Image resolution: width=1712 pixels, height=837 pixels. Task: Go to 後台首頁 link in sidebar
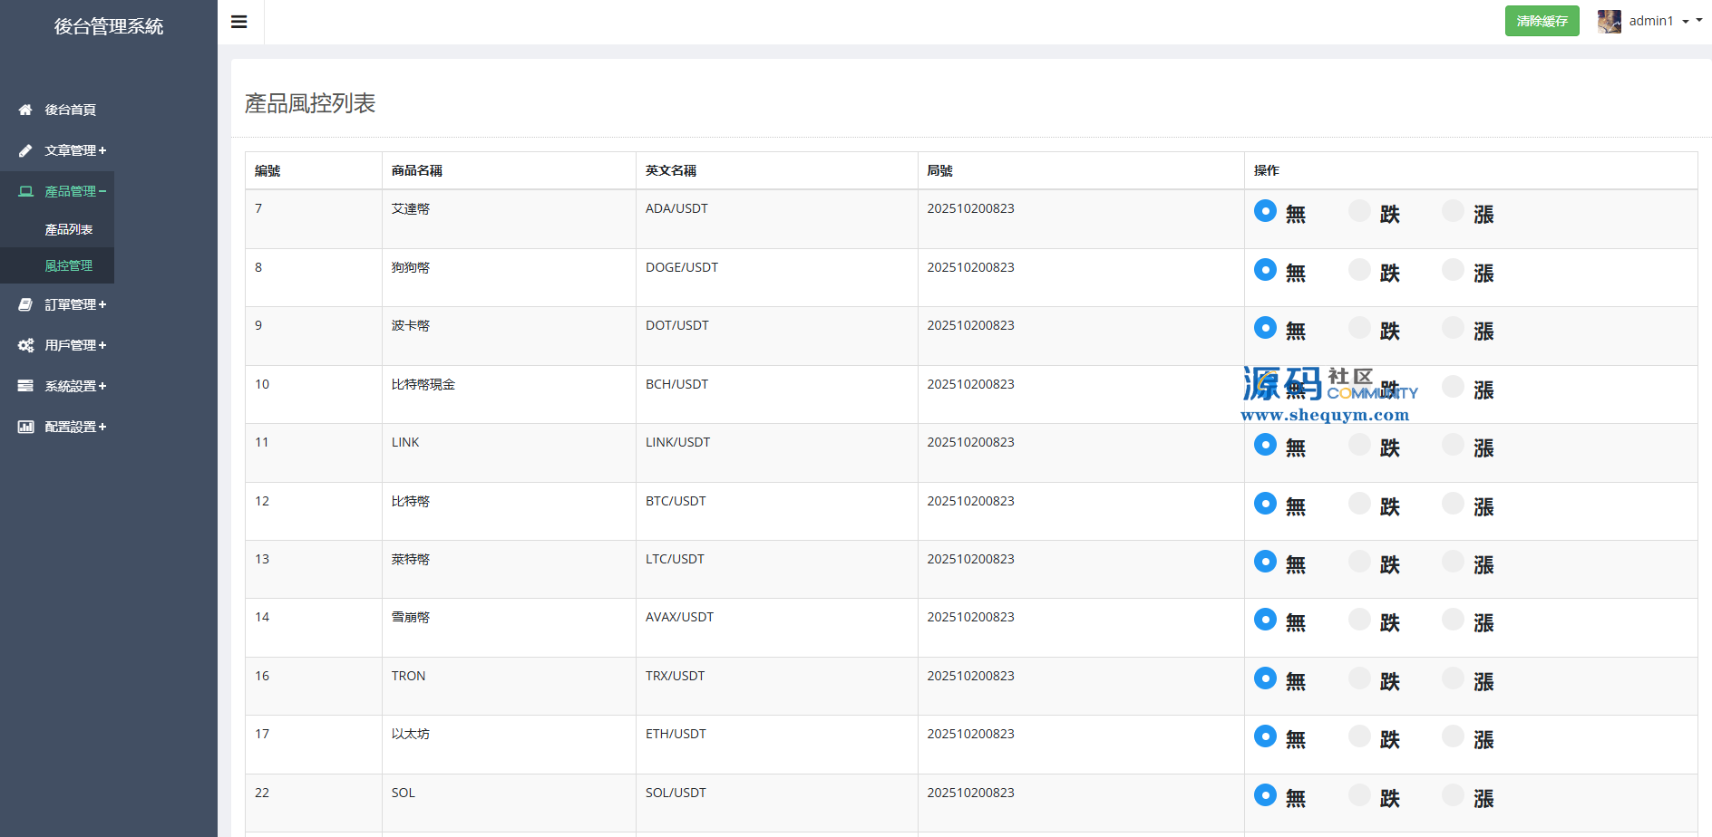point(70,110)
